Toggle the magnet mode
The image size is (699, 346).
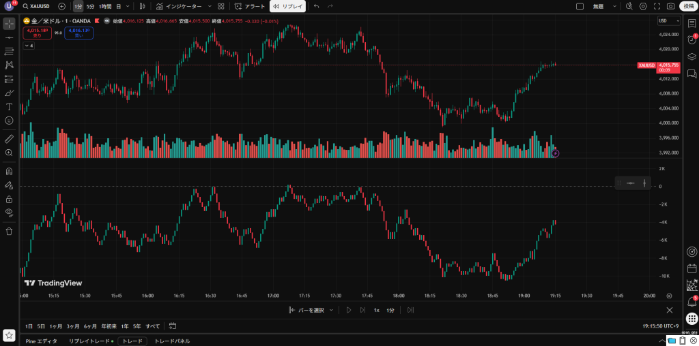[x=9, y=171]
